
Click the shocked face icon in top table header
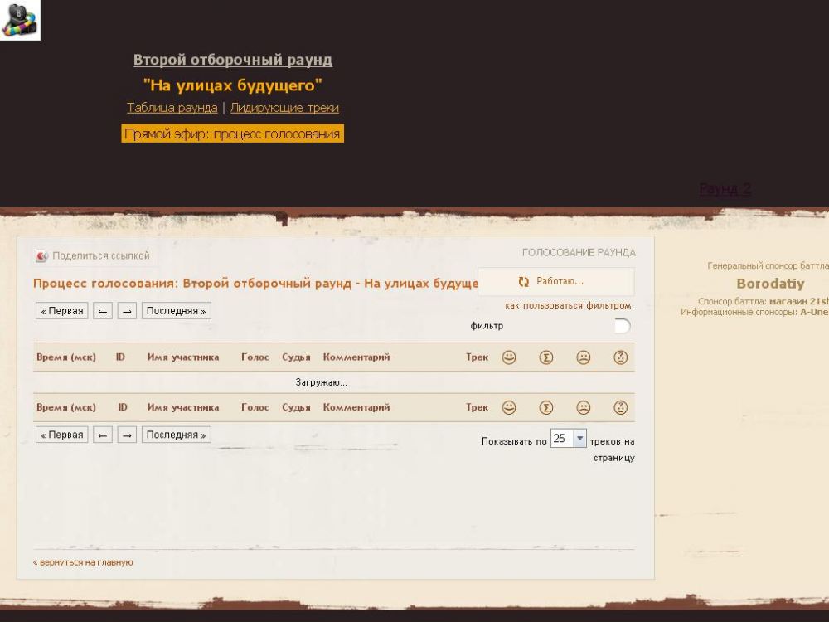click(620, 357)
